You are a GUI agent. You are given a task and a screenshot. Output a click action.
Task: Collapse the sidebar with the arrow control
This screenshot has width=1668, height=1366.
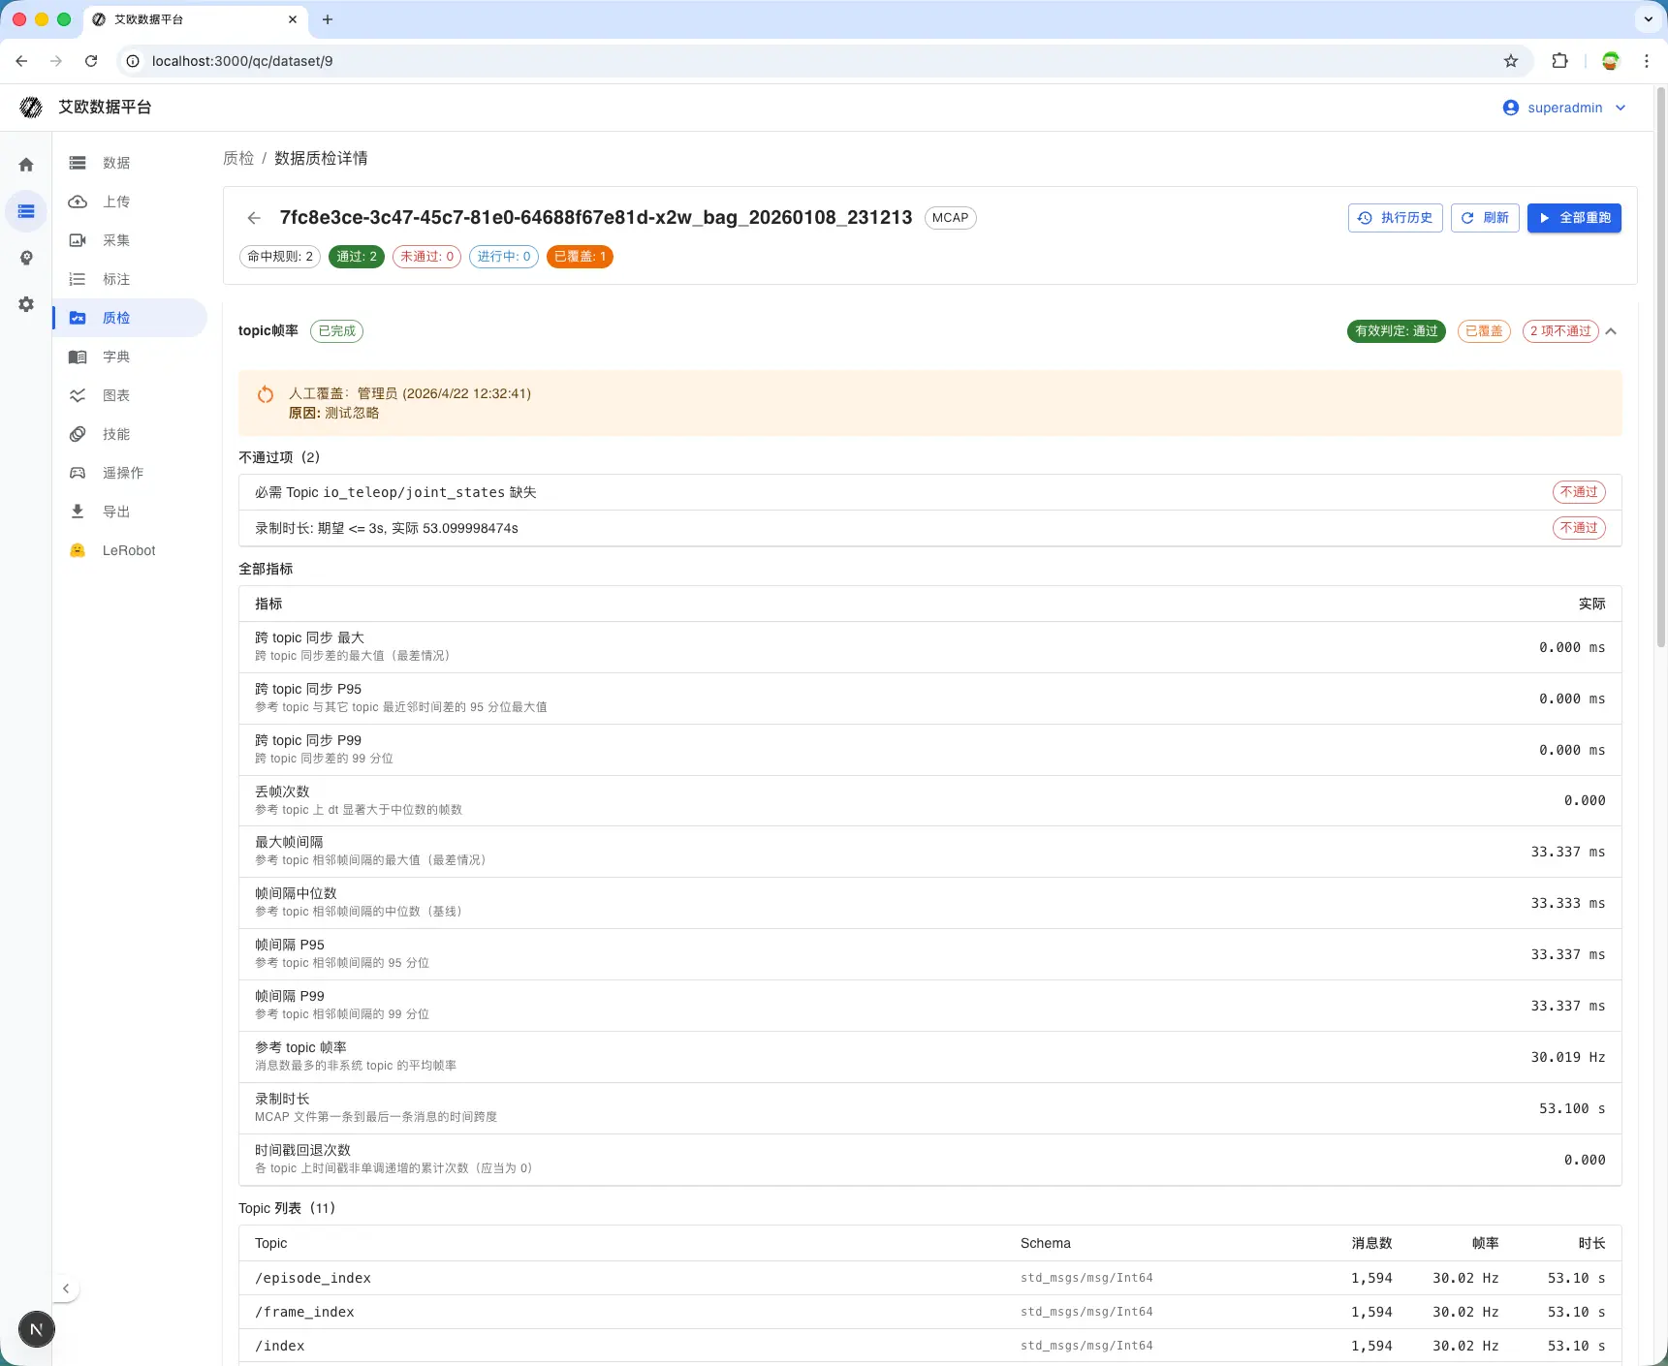pyautogui.click(x=65, y=1288)
